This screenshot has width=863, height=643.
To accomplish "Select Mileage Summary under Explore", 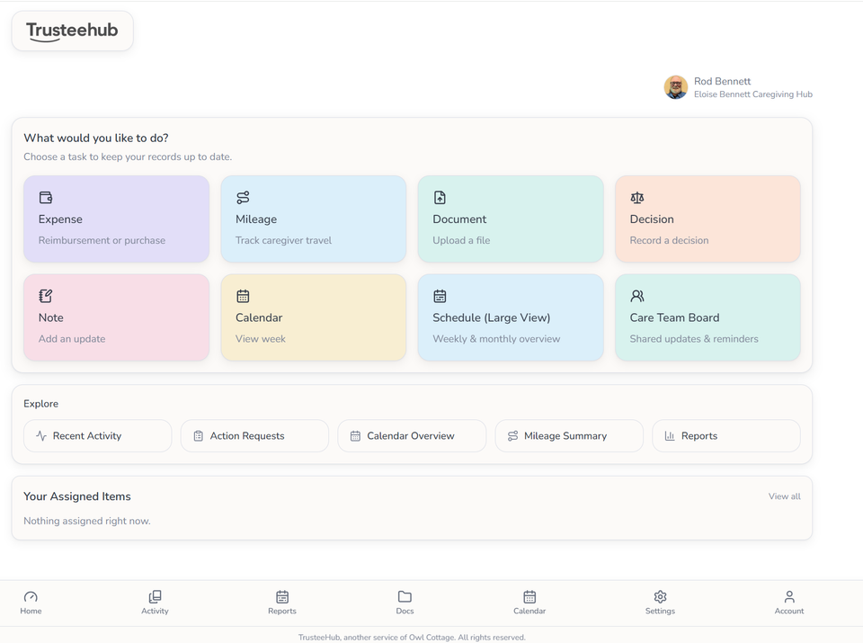I will [x=568, y=435].
